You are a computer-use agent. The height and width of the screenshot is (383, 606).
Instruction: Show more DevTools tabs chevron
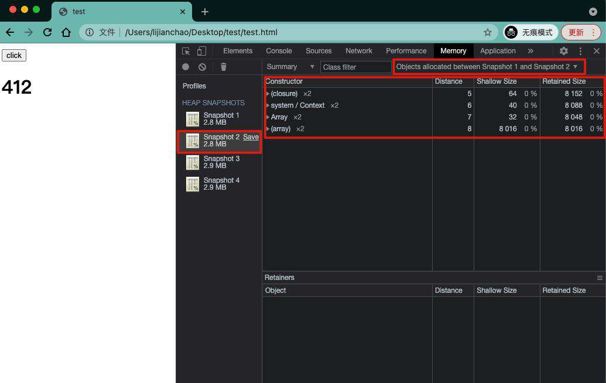[530, 51]
